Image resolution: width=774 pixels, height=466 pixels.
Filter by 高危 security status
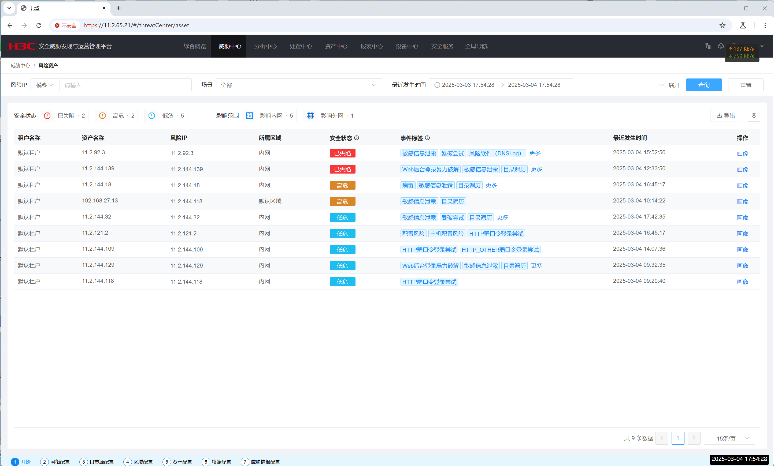point(116,115)
